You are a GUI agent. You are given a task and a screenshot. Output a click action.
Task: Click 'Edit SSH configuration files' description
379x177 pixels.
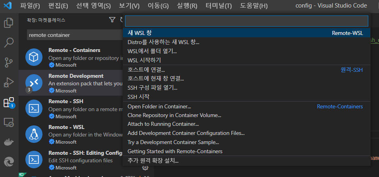click(81, 161)
